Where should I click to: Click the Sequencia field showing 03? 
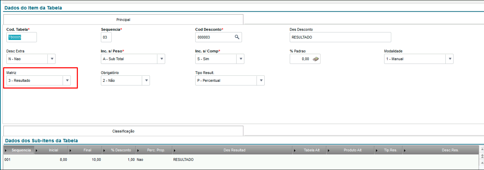(106, 37)
